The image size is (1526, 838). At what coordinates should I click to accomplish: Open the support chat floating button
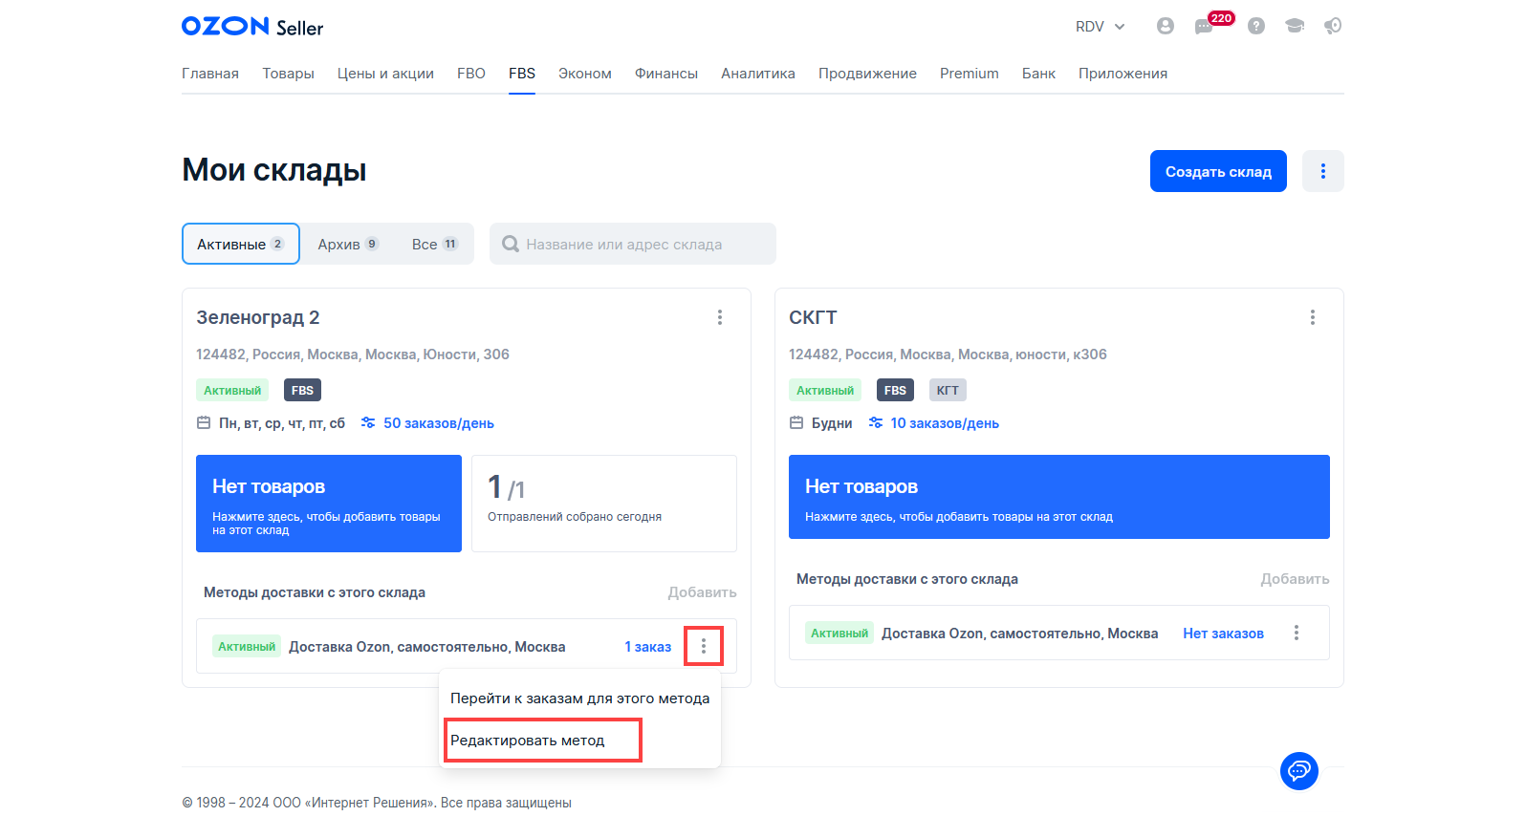click(x=1299, y=771)
